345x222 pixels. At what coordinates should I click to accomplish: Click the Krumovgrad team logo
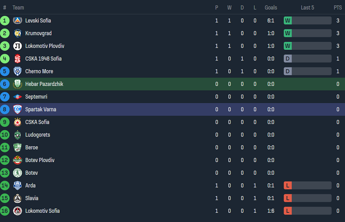(x=17, y=33)
